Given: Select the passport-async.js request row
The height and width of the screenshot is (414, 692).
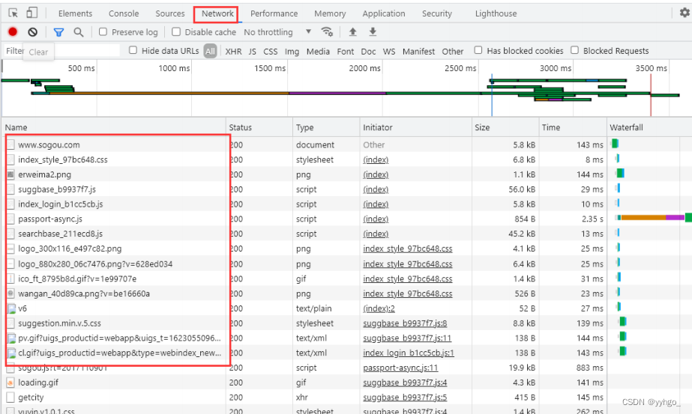Looking at the screenshot, I should click(50, 219).
